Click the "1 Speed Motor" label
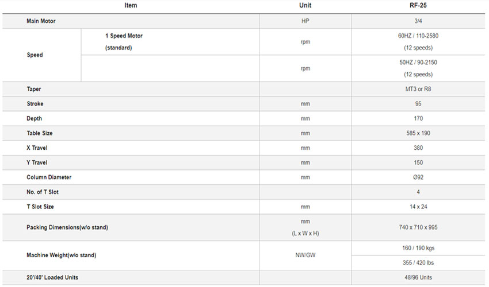Screen dimensions: 489x287 (x=124, y=36)
